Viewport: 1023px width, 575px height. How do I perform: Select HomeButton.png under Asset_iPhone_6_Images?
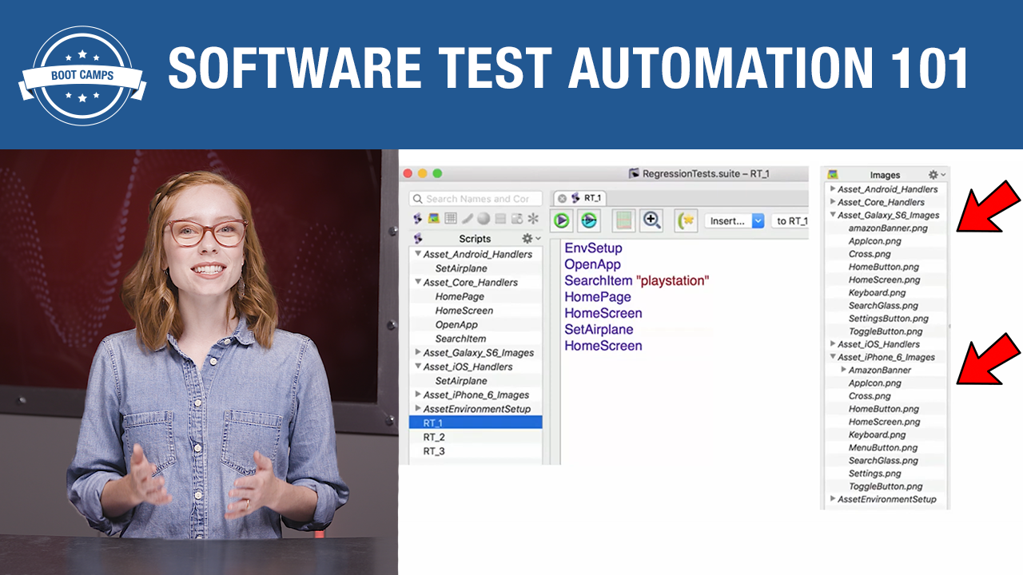(883, 409)
